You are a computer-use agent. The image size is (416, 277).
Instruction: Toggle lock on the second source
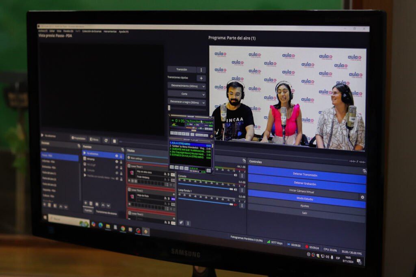click(121, 162)
